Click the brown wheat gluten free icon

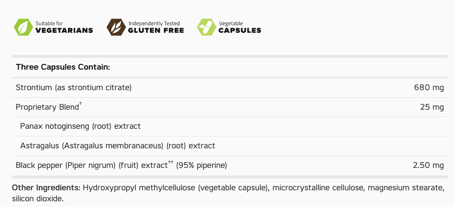tap(115, 27)
